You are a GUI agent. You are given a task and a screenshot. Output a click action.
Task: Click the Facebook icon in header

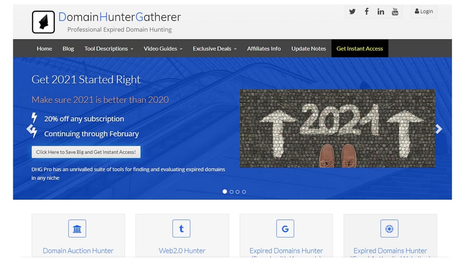[366, 12]
